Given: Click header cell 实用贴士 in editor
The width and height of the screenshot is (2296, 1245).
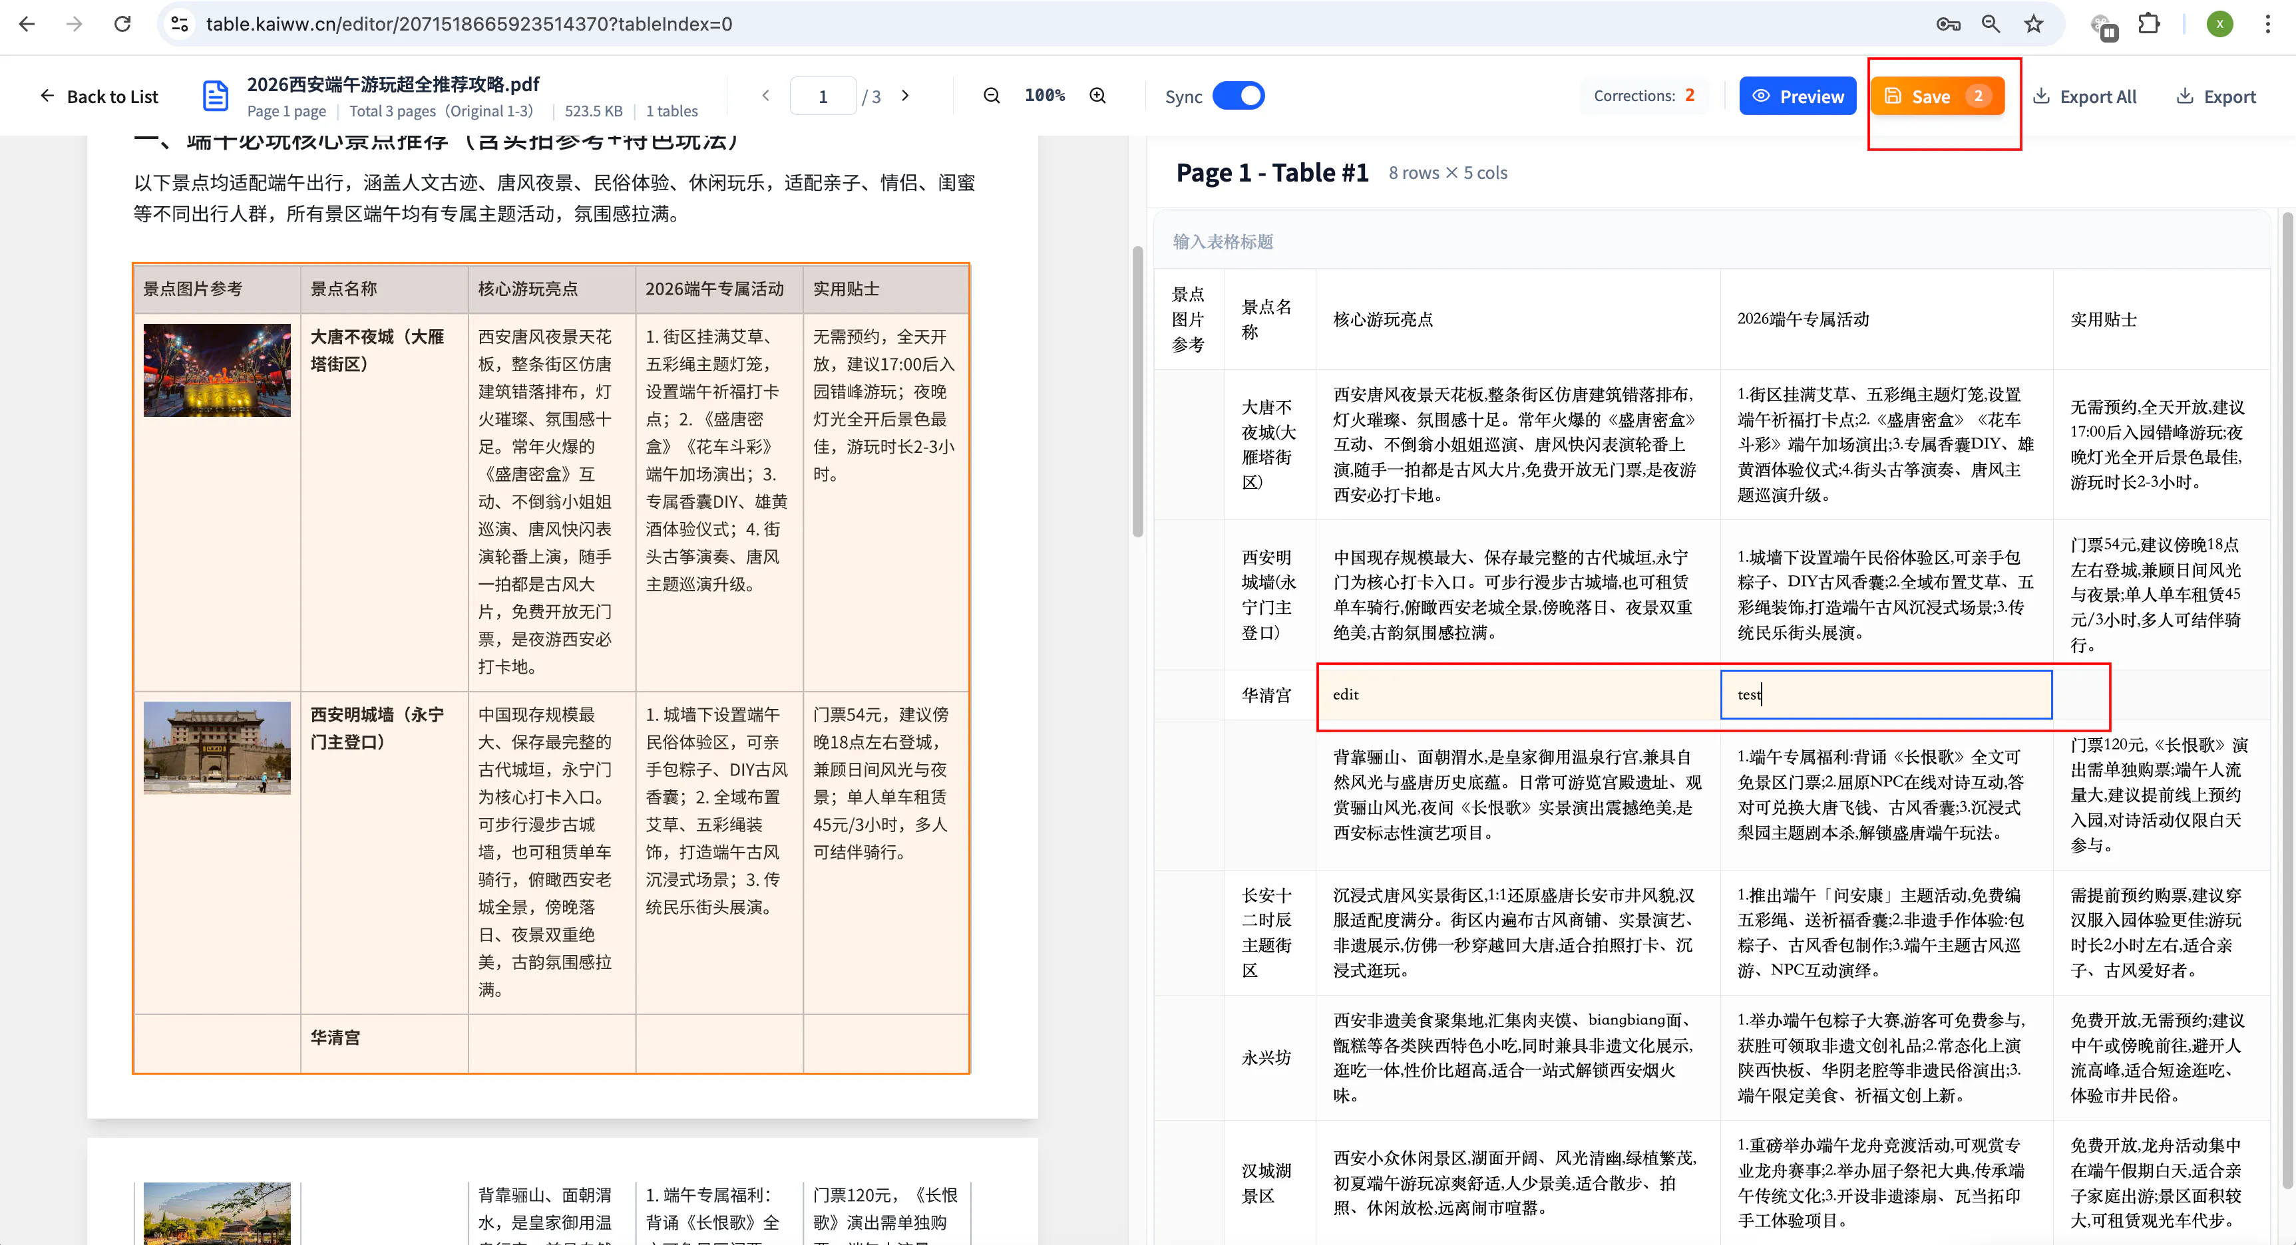Looking at the screenshot, I should [2160, 319].
